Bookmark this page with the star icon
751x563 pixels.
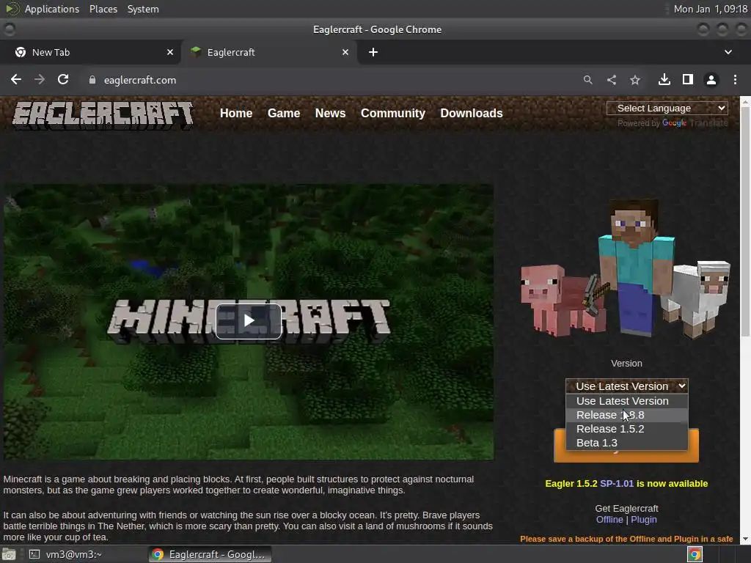(635, 80)
